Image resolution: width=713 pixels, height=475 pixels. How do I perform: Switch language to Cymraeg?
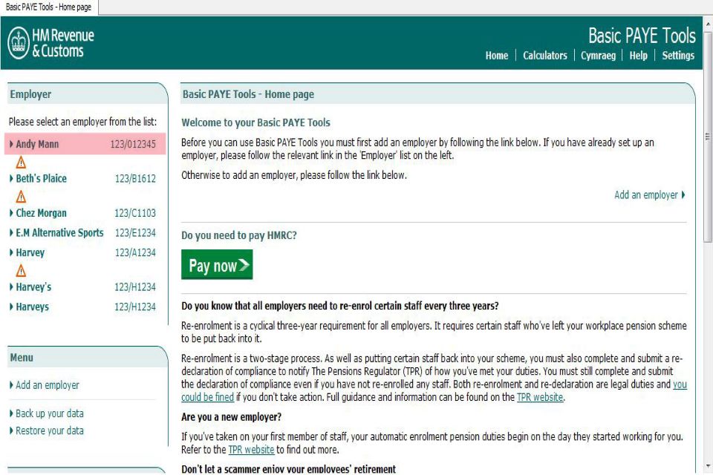point(599,56)
